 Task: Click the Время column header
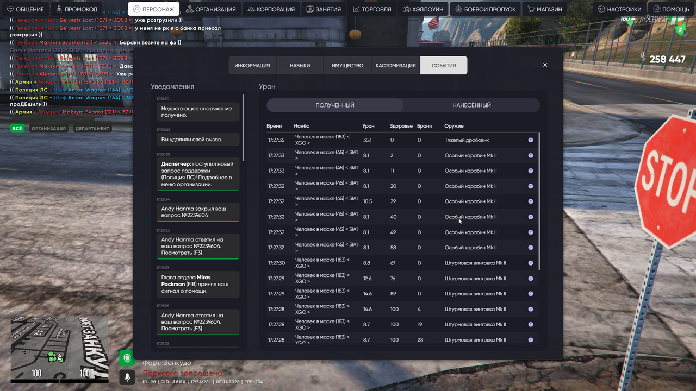tap(274, 126)
